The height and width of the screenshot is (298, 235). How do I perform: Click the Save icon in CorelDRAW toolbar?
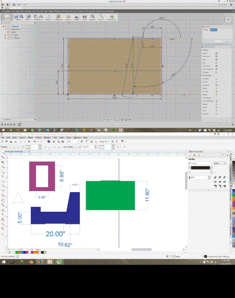coord(11,141)
